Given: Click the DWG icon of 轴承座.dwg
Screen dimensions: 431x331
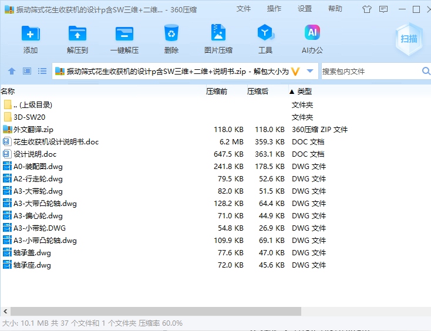Looking at the screenshot, I should 7,265.
